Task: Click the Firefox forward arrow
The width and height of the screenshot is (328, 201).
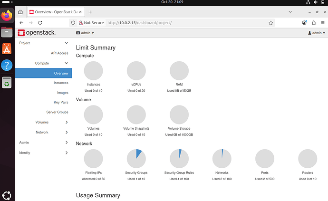Action: point(31,23)
